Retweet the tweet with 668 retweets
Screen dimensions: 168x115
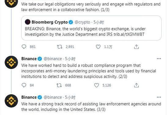[59, 85]
